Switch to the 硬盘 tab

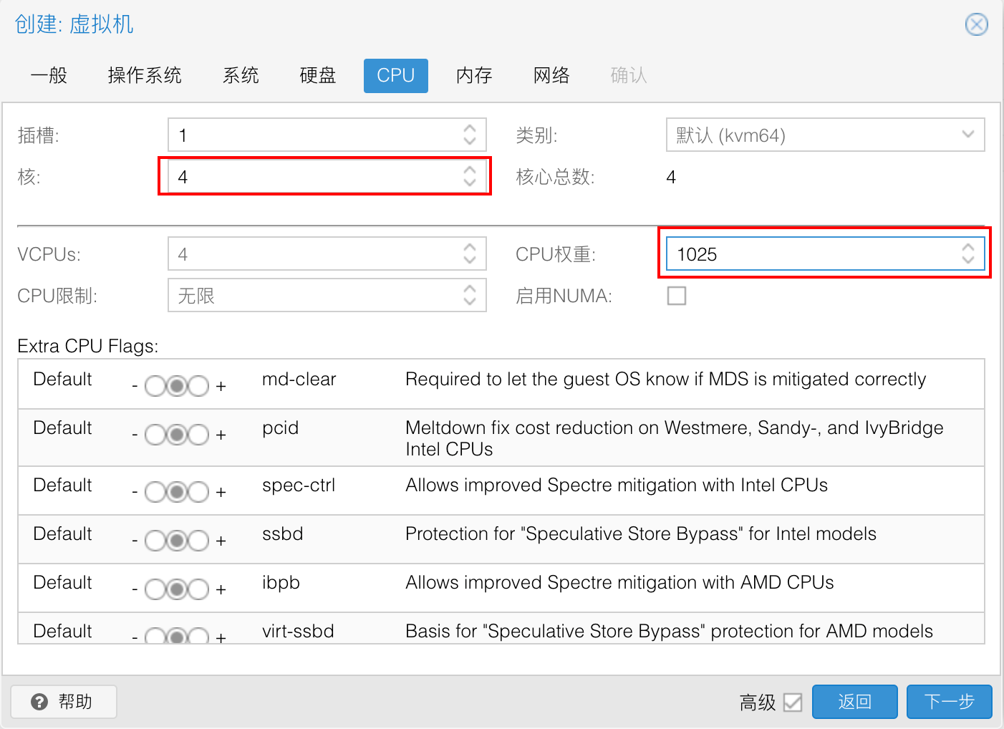pos(318,76)
